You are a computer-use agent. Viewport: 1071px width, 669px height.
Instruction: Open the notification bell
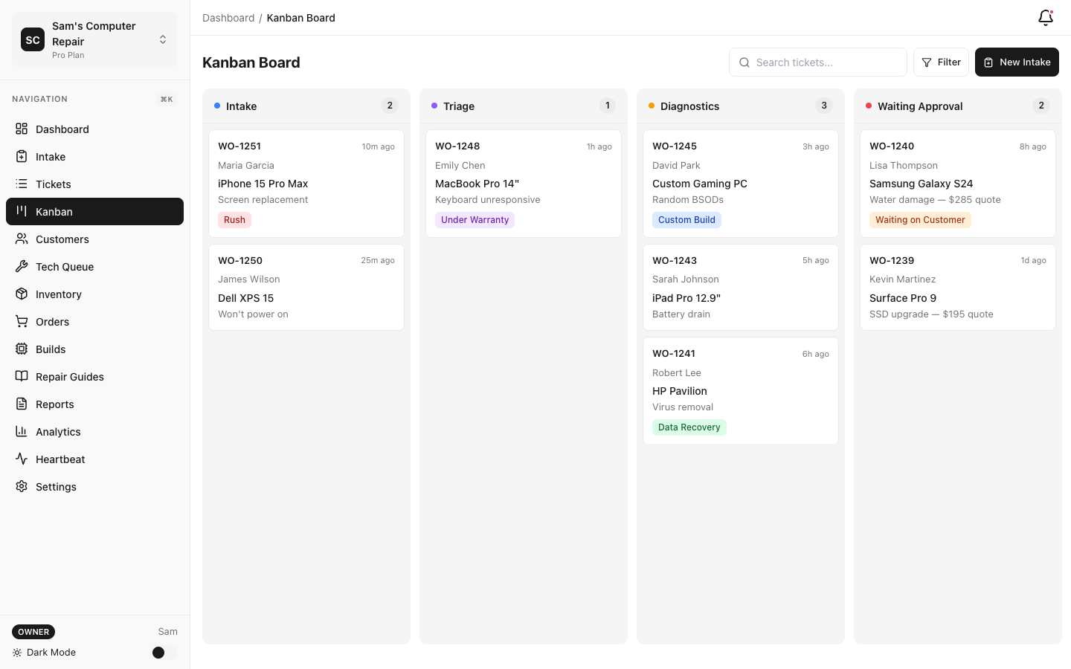[x=1045, y=18]
